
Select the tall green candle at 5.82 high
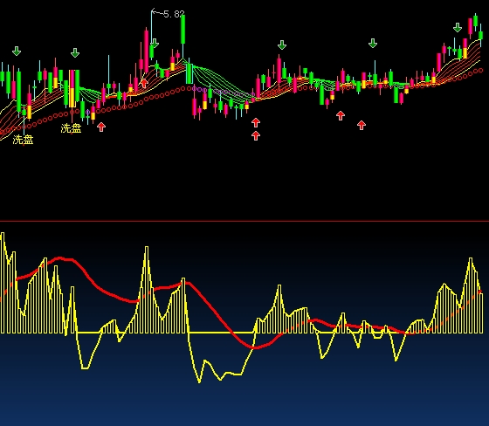183,30
